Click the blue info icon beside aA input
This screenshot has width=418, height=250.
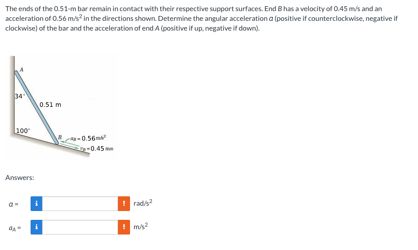37,227
